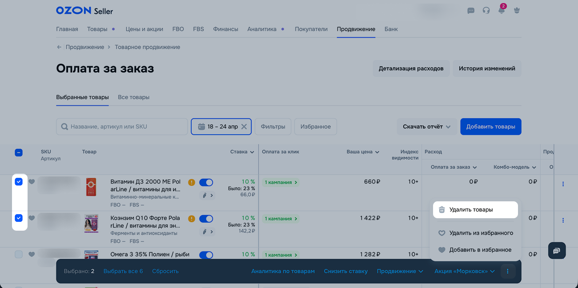Image resolution: width=578 pixels, height=288 pixels.
Task: Expand the Скачать отчёт dropdown
Action: (426, 127)
